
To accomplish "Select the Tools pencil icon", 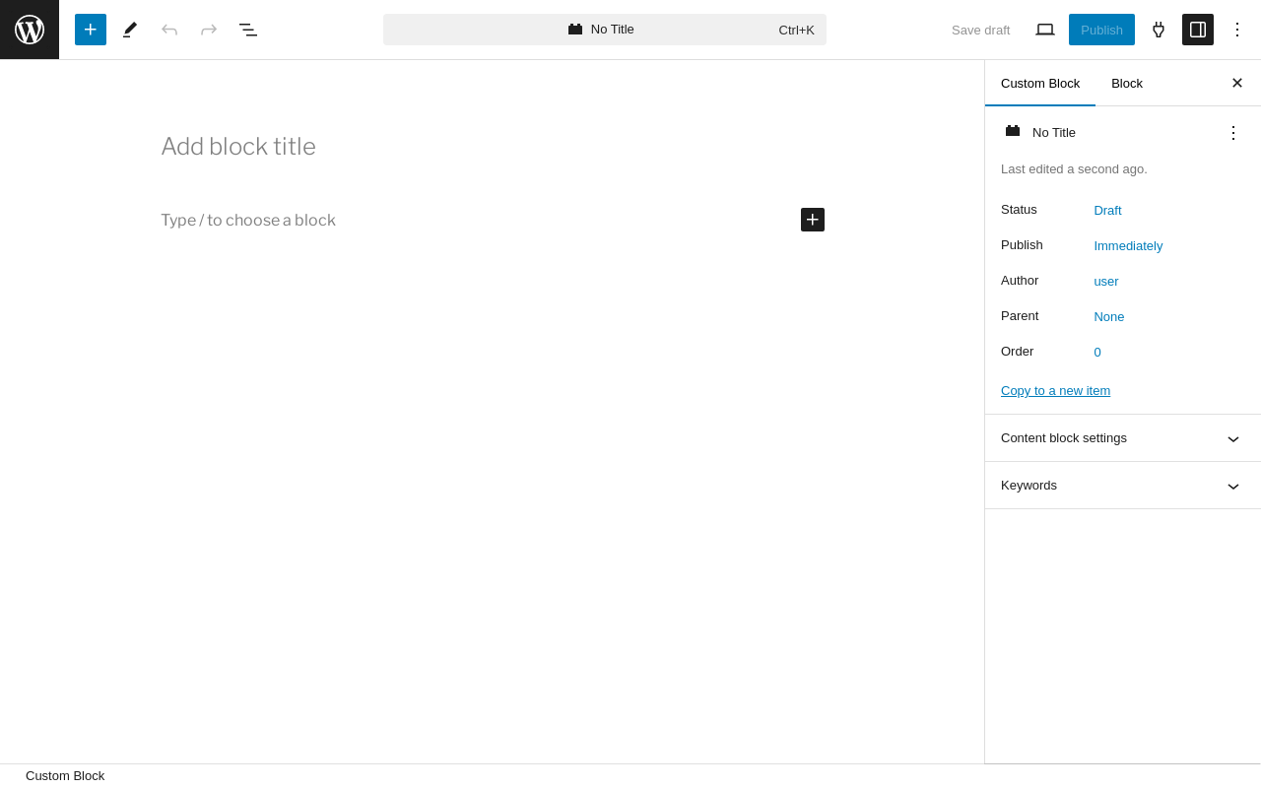I will [130, 30].
